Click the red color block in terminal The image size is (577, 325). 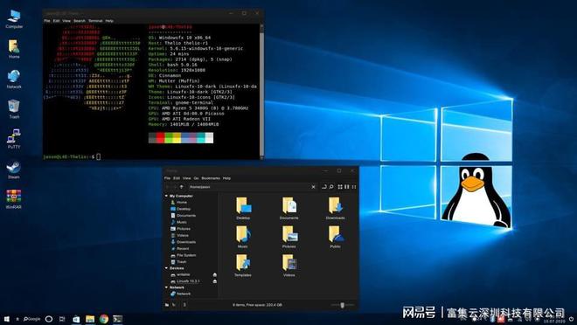coord(161,138)
